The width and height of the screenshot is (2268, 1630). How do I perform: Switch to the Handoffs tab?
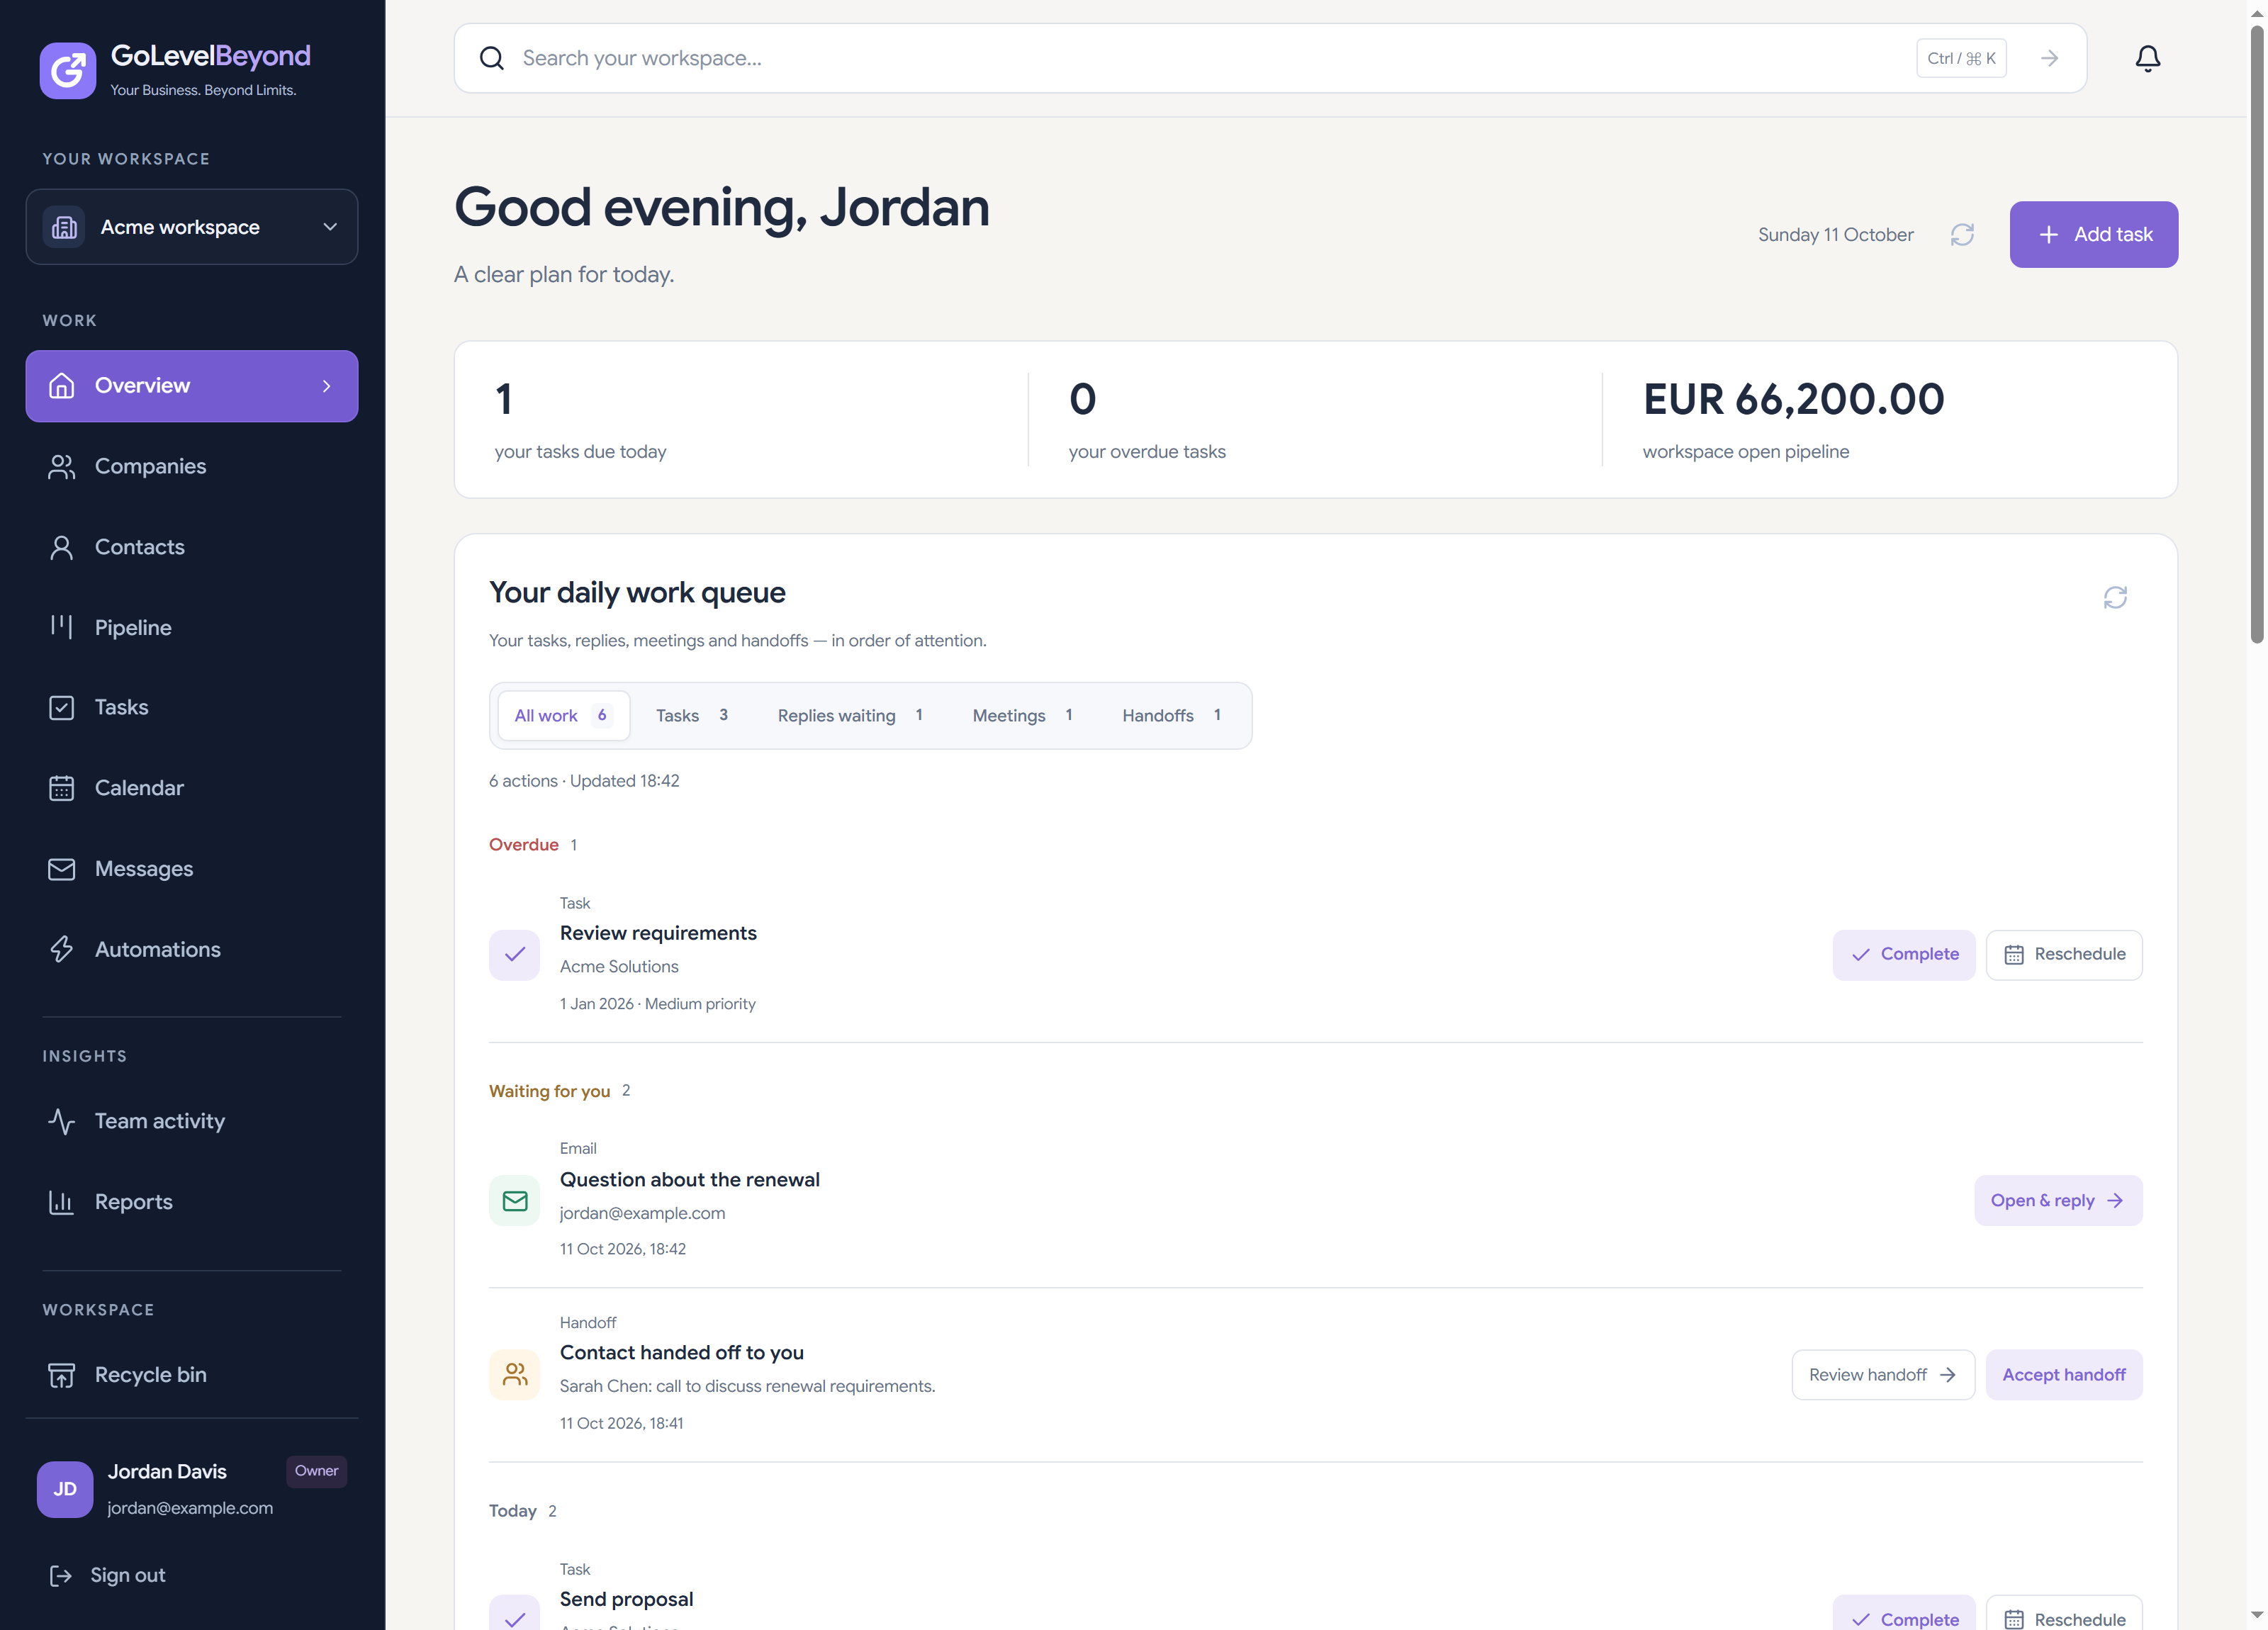point(1171,715)
